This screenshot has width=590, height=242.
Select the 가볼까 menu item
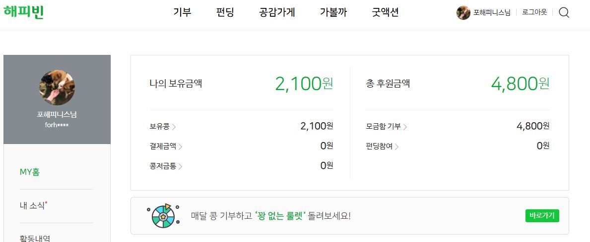point(333,13)
